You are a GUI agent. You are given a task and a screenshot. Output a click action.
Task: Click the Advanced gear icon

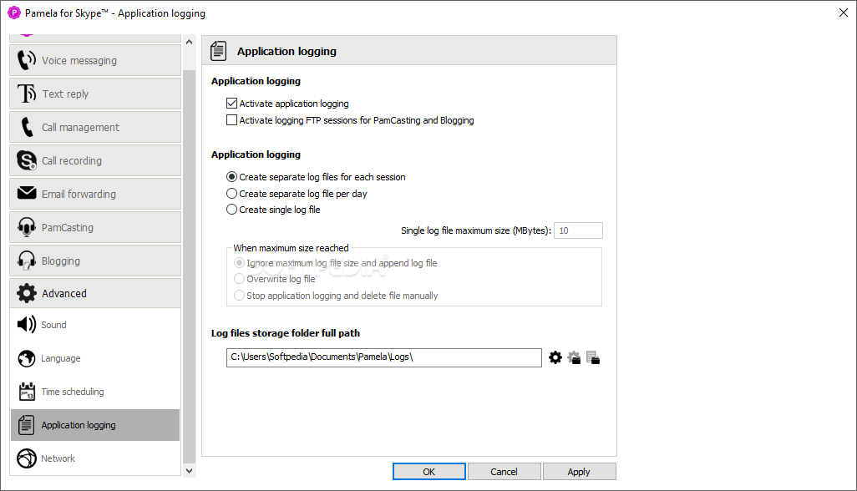pos(26,293)
